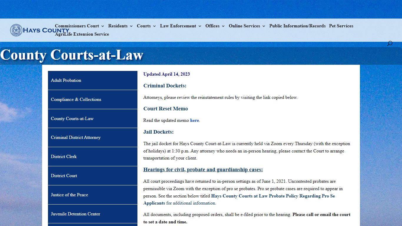Expand Law Enforcement menu chevron
402x226 pixels.
tap(200, 26)
